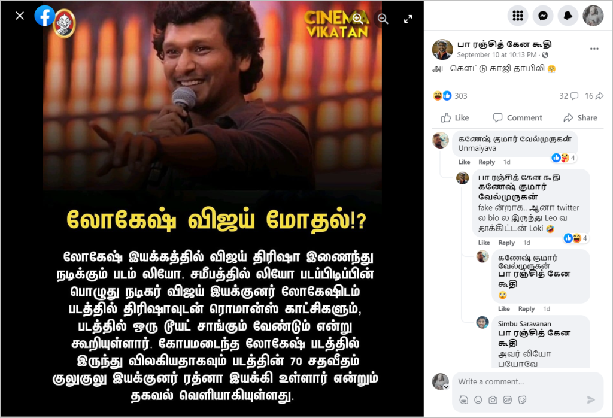Open post options three-dot menu
The height and width of the screenshot is (418, 613).
594,49
